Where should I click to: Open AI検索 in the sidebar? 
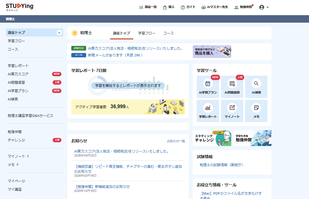13,99
